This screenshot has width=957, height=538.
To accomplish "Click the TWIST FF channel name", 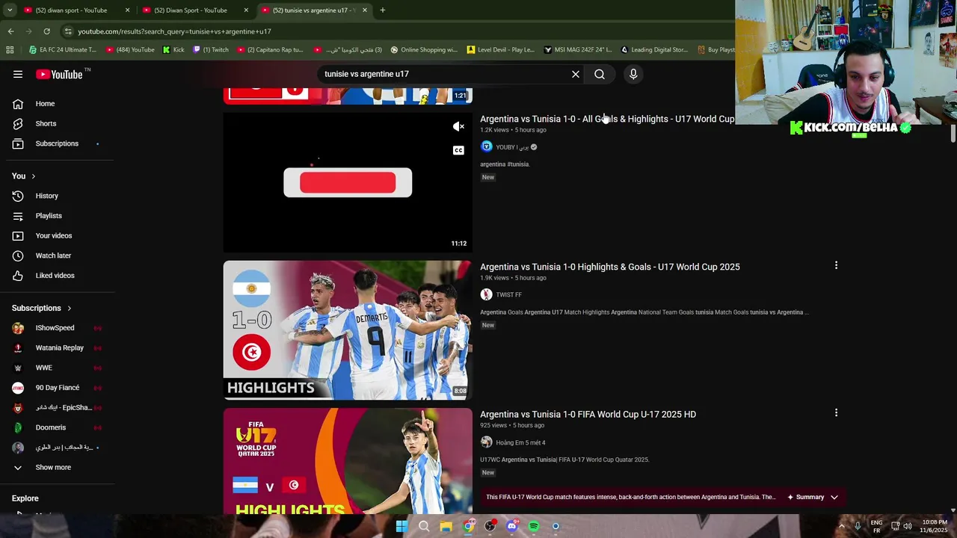I will (508, 295).
